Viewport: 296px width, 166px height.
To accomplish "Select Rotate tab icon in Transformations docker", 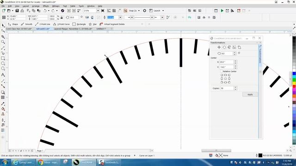I will click(224, 47).
